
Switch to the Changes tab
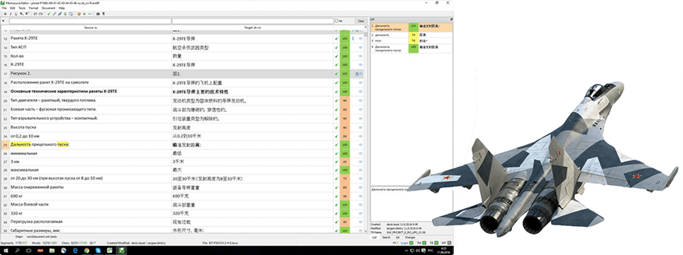pyautogui.click(x=410, y=238)
